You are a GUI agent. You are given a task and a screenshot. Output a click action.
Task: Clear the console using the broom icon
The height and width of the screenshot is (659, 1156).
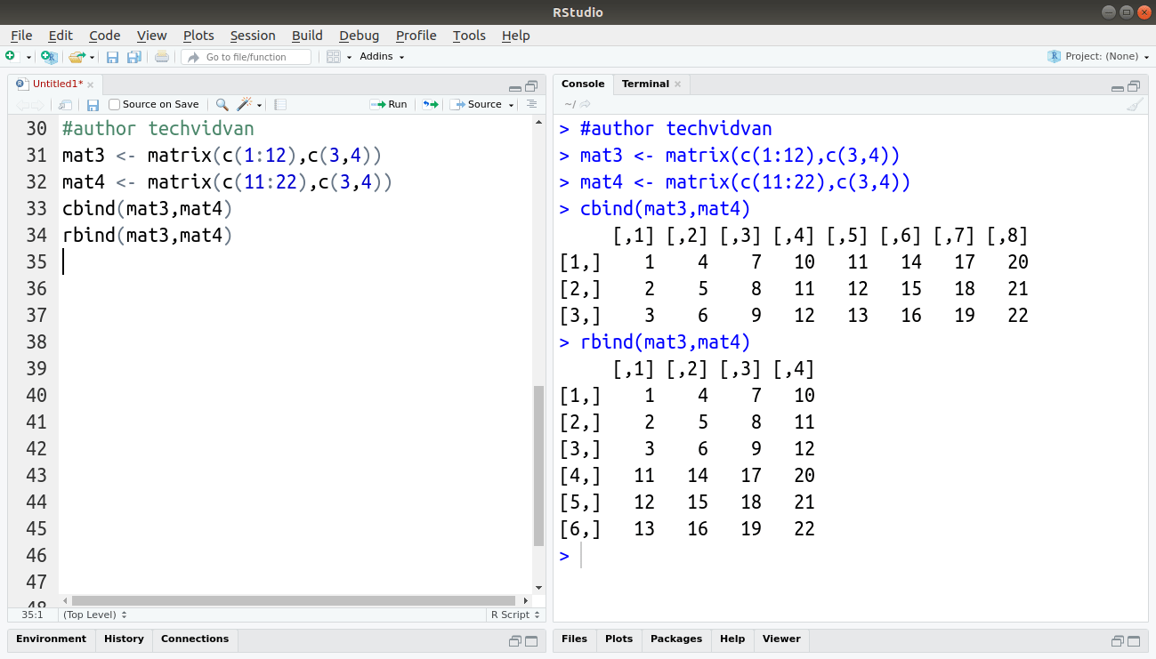1136,104
